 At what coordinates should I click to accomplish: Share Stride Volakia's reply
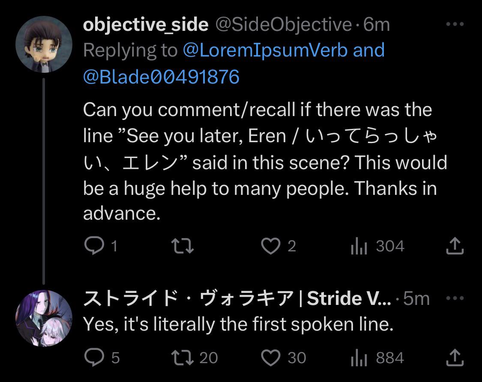[x=455, y=357]
